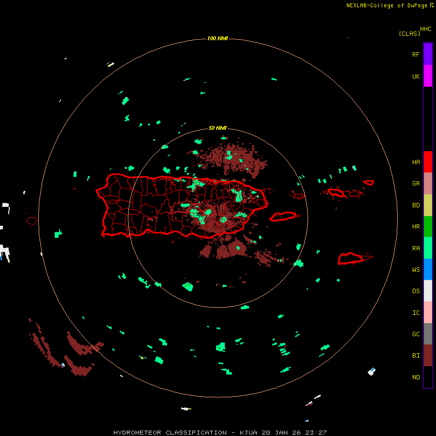
Task: Click the 50 NMI range ring label
Action: pos(218,128)
